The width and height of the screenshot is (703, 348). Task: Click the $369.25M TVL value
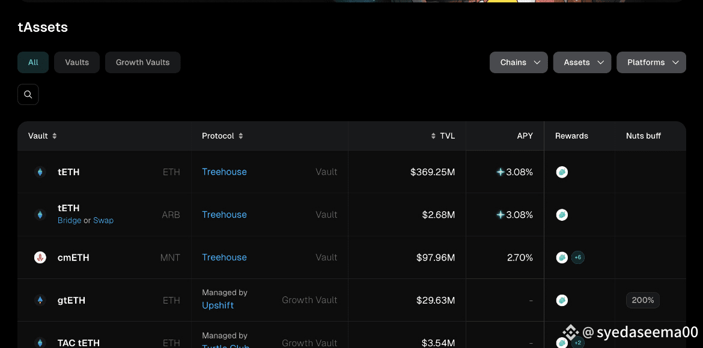coord(433,172)
